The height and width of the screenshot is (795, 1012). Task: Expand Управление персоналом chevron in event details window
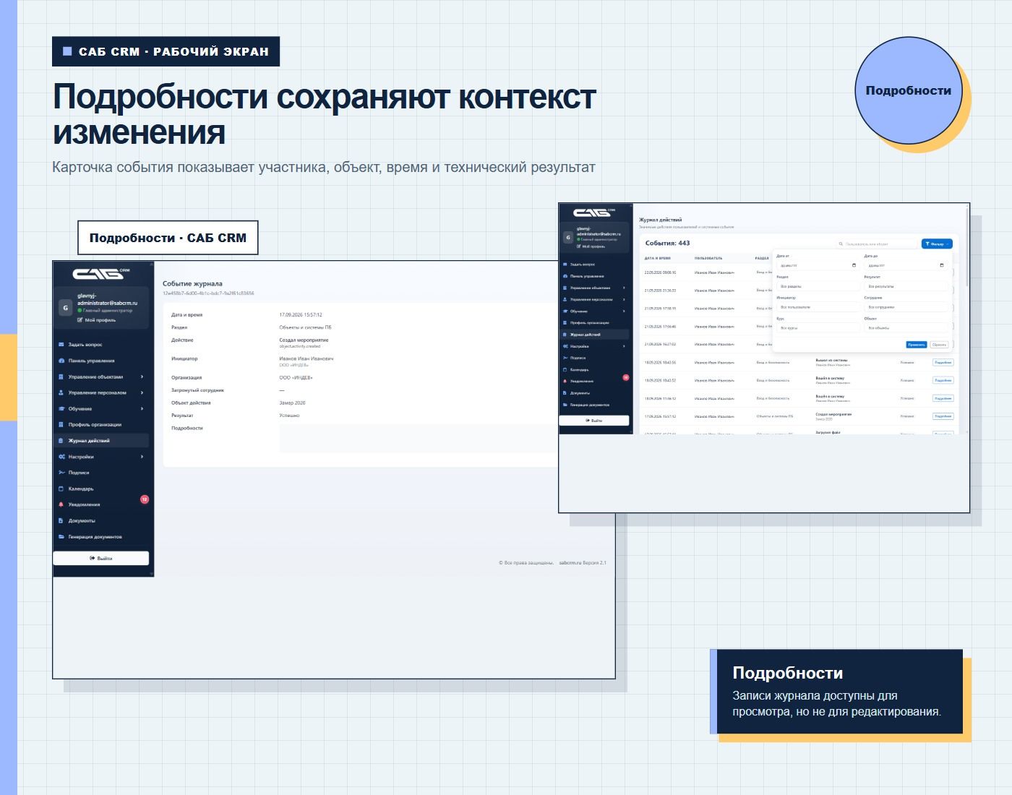point(142,392)
